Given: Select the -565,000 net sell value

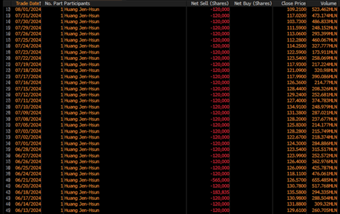Looking at the screenshot, I should pos(220,180).
